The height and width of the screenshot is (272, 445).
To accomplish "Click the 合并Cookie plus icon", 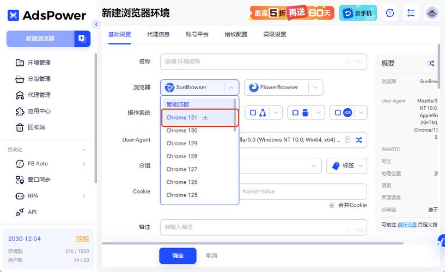I will coord(332,205).
